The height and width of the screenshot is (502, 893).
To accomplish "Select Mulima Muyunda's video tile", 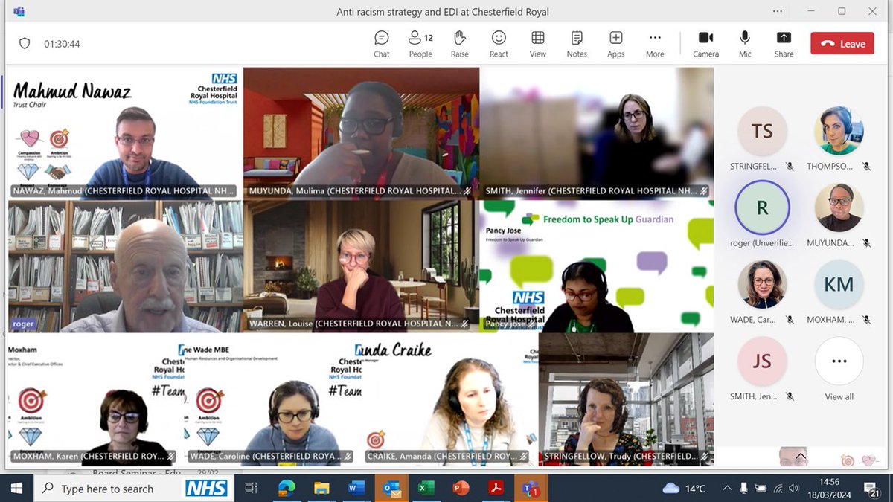I will pyautogui.click(x=361, y=133).
